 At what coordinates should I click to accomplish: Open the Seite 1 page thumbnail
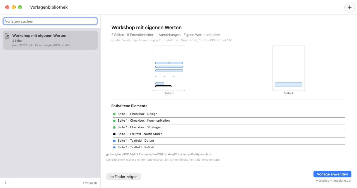pos(169,68)
